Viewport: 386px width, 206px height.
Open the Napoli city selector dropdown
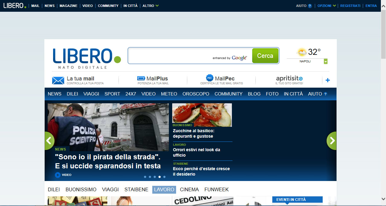(x=325, y=61)
